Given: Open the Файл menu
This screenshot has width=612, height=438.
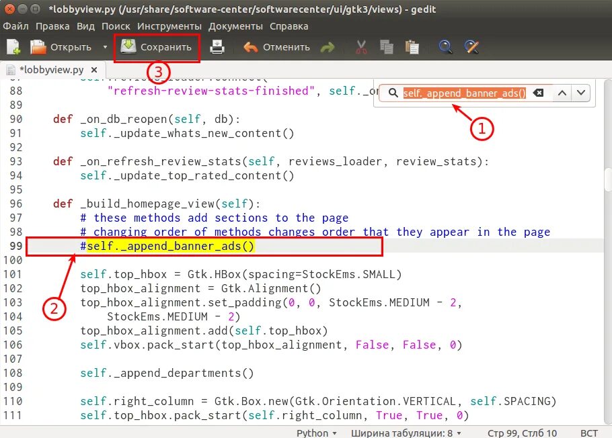Looking at the screenshot, I should tap(15, 26).
